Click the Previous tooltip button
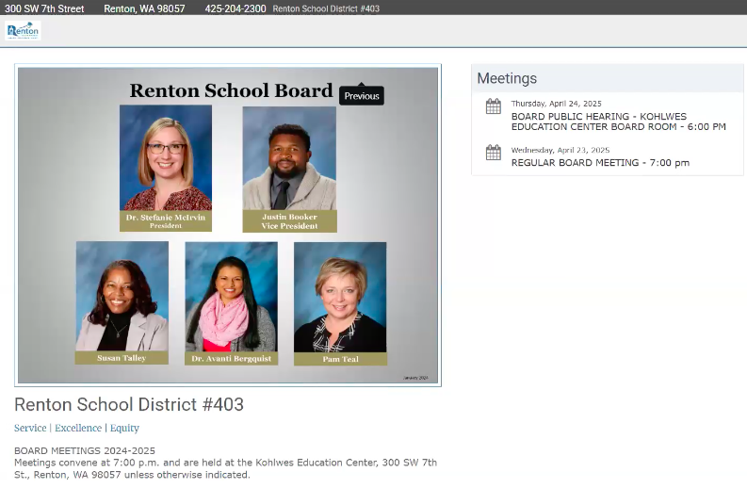The image size is (747, 488). click(362, 96)
